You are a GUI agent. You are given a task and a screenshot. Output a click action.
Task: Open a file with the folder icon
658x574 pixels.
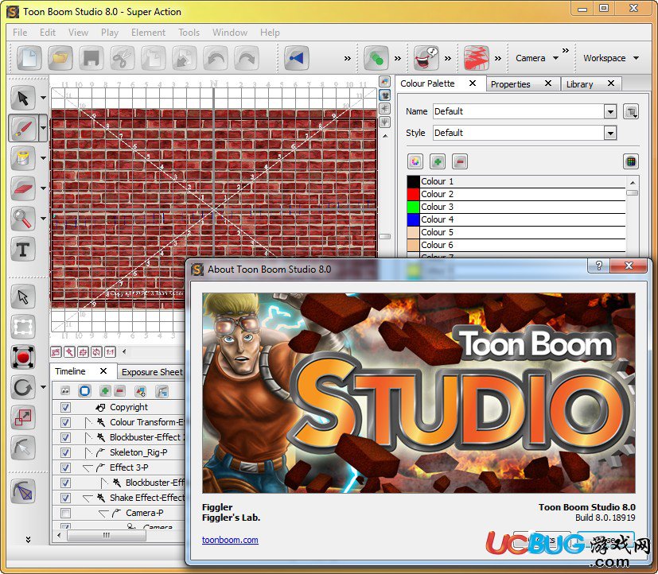click(60, 58)
